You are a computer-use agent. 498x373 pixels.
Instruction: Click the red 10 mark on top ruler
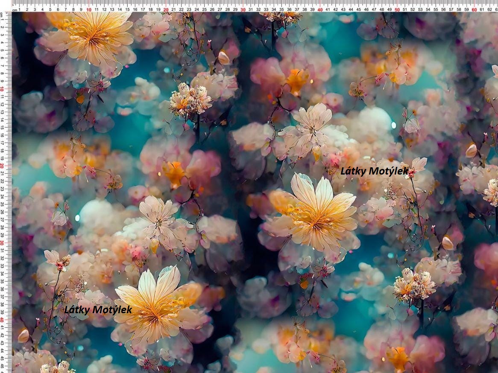(x=88, y=10)
